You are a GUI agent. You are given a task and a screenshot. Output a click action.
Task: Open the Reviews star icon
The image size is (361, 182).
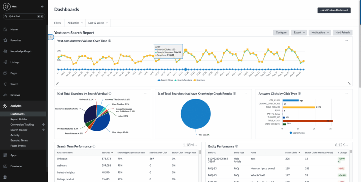5,95
